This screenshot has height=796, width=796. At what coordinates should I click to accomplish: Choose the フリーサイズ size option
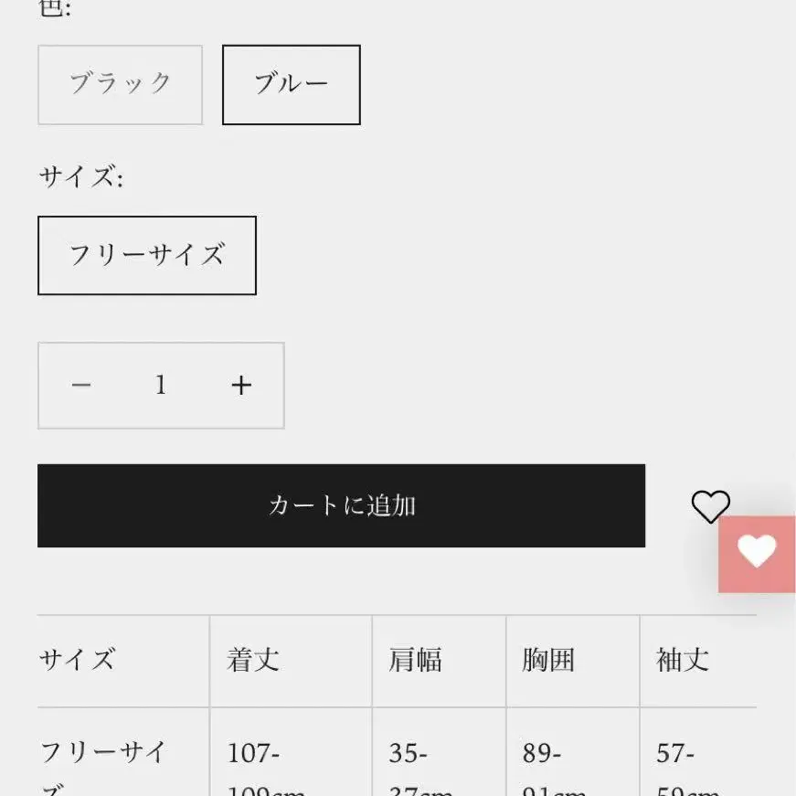click(x=146, y=255)
